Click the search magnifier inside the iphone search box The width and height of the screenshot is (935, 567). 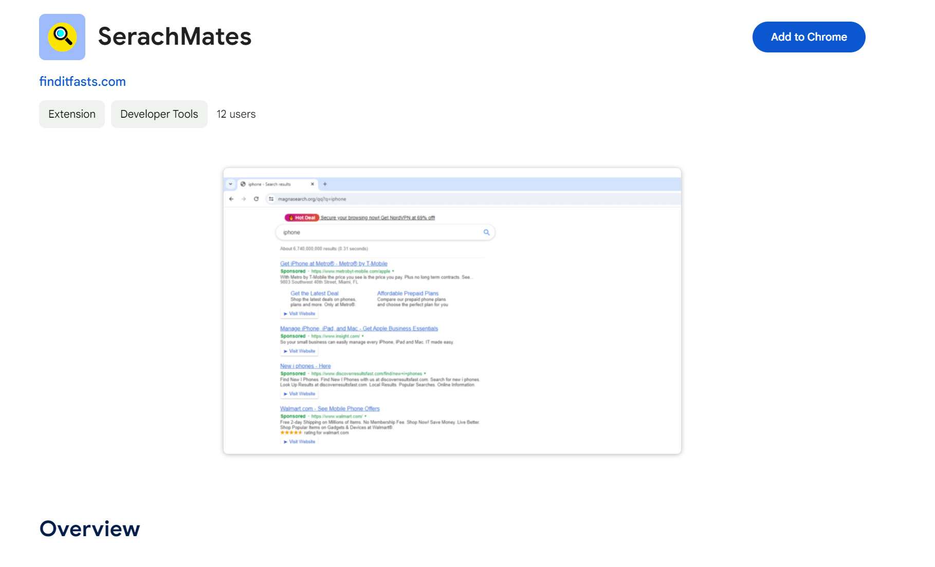pos(486,232)
